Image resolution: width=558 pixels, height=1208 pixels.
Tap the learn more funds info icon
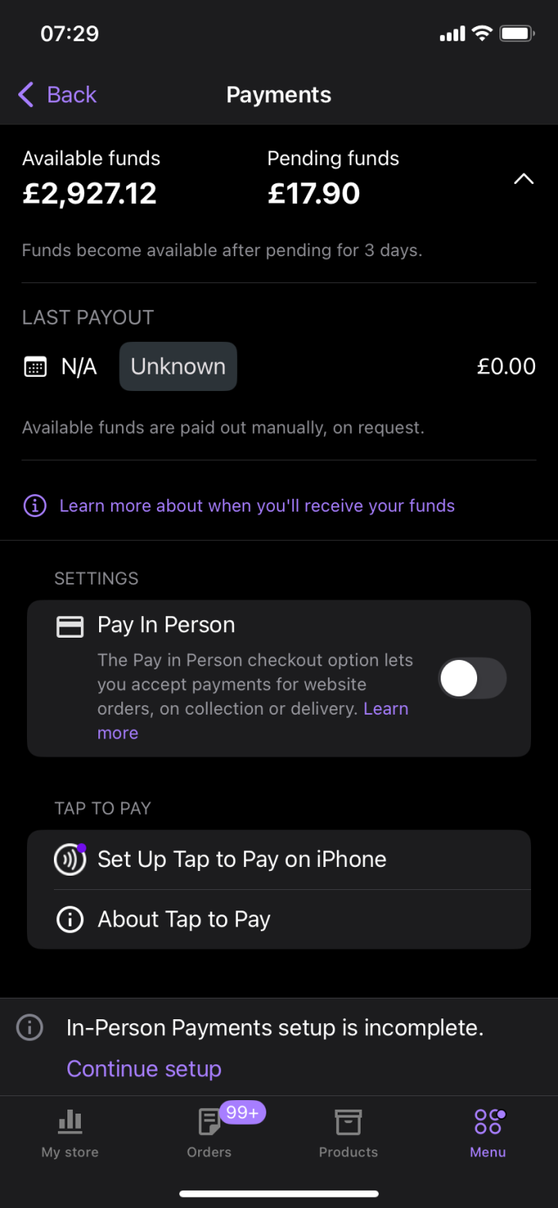coord(34,505)
